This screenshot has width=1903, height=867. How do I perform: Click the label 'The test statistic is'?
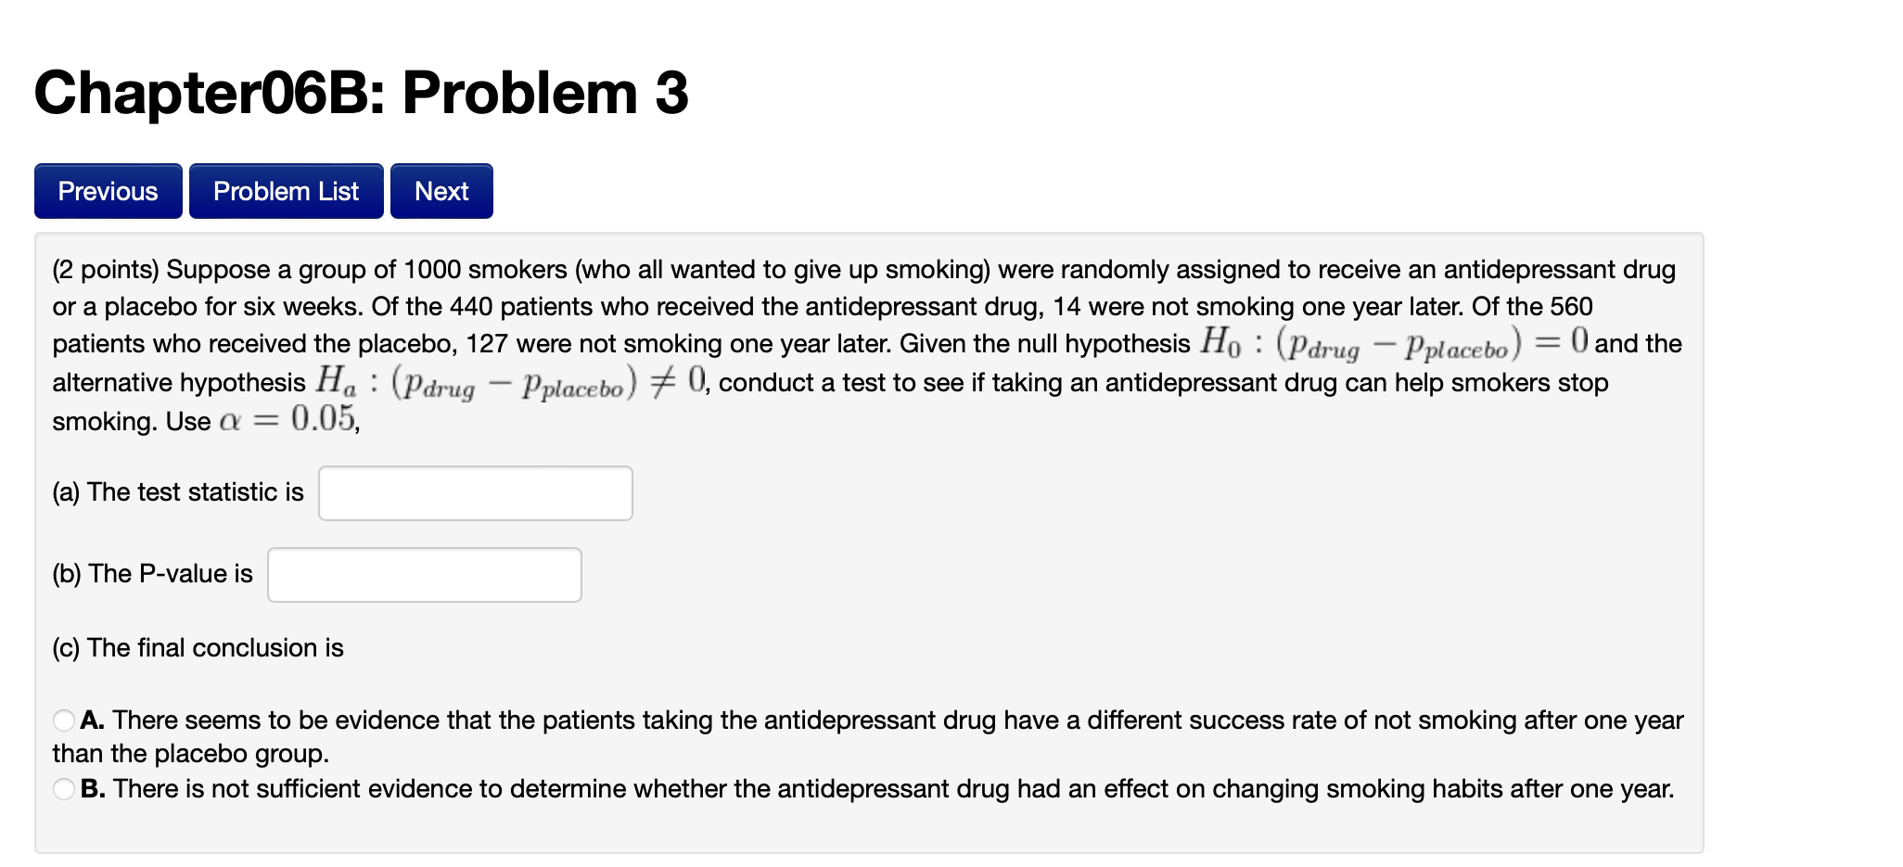point(178,492)
